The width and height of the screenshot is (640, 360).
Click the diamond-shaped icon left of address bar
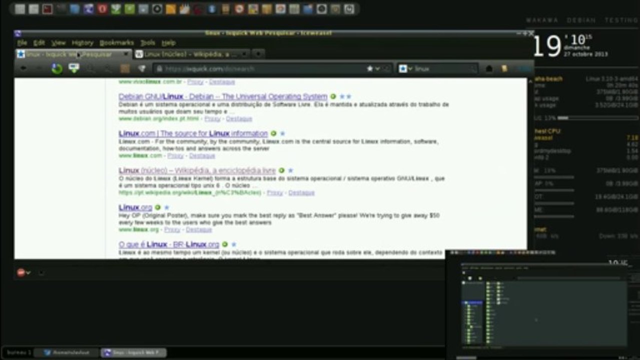click(x=142, y=68)
